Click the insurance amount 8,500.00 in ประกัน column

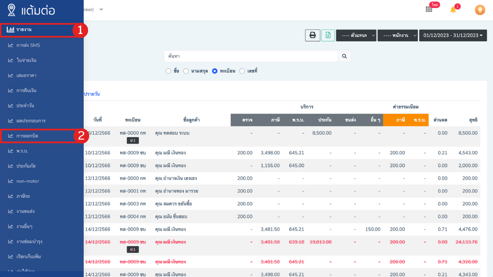click(322, 133)
